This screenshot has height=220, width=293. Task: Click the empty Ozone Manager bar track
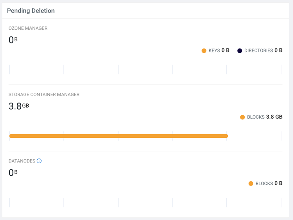click(x=145, y=70)
